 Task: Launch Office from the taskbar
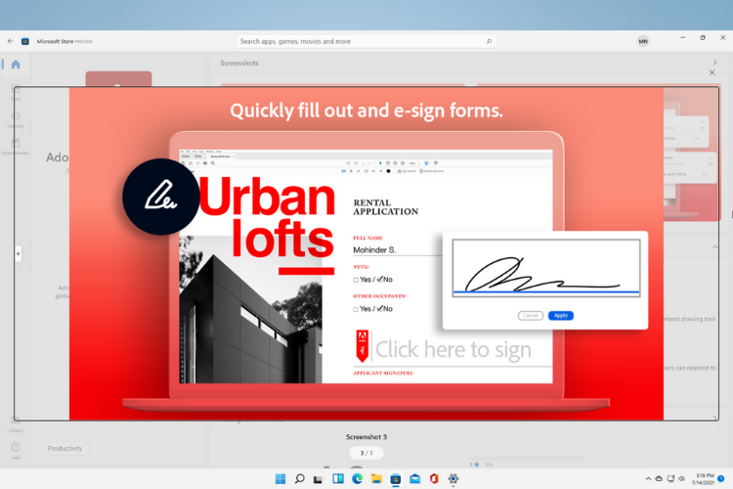[434, 478]
